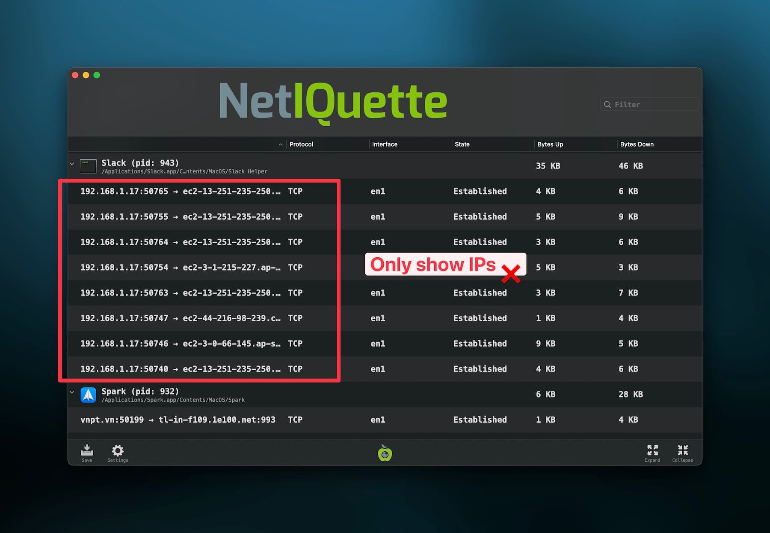Focus the Filter search field
The width and height of the screenshot is (770, 533).
(649, 105)
